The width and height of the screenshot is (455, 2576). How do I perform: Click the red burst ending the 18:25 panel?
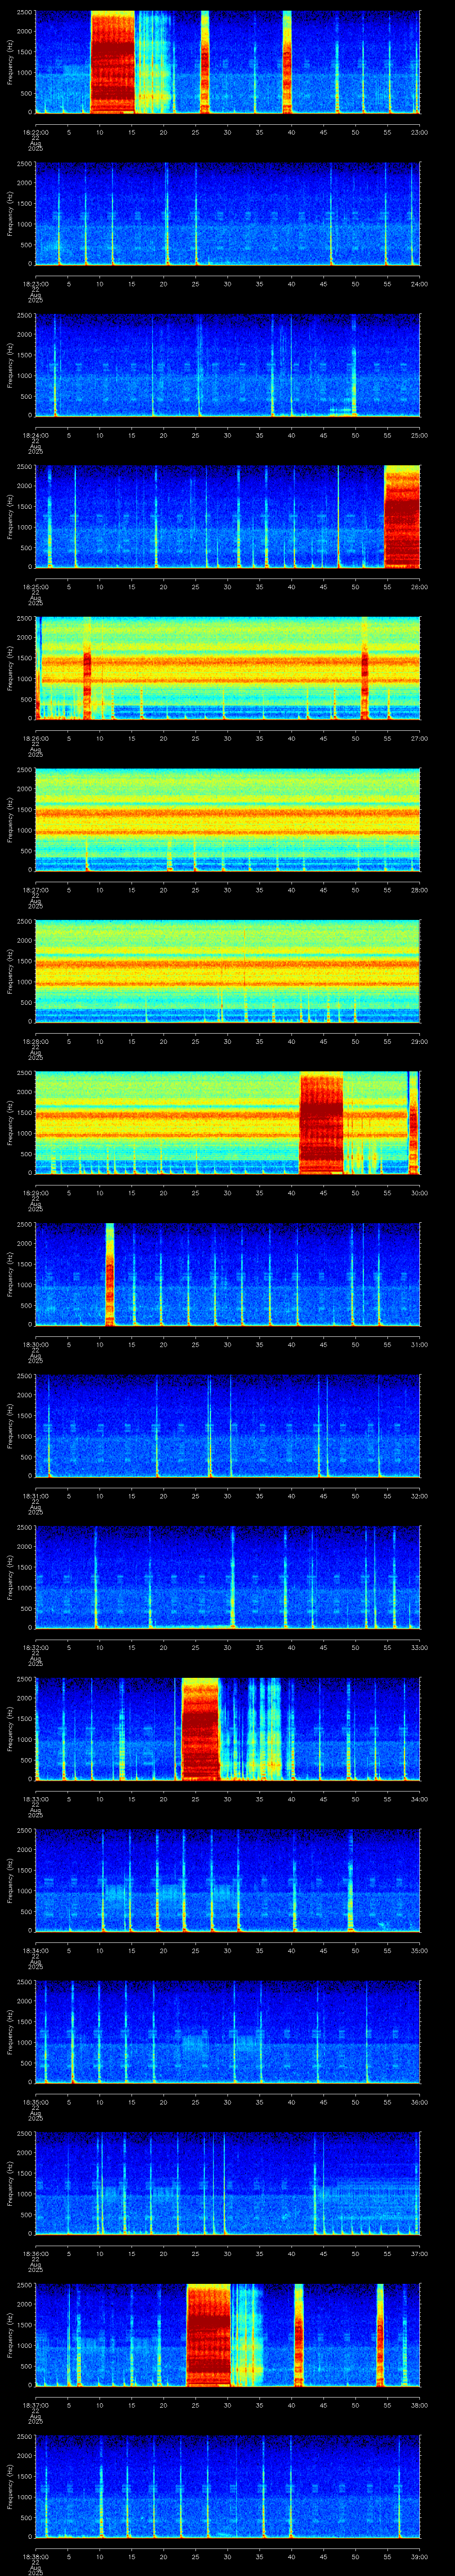[402, 516]
